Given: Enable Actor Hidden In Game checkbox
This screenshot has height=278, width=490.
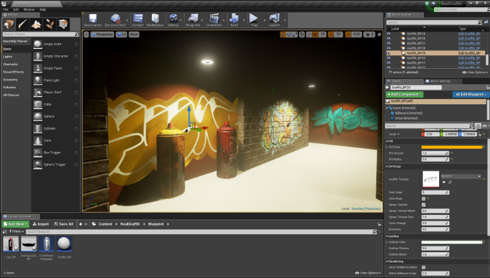Looking at the screenshot, I should [x=424, y=267].
